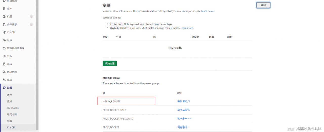
Task: Click the 群组 column header
Action: click(180, 93)
